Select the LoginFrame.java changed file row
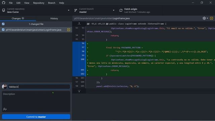Image resolution: width=215 pixels, height=121 pixels. click(x=36, y=30)
